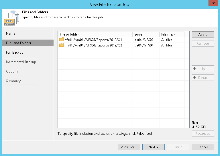Select the Reports/2019/Q2 path row
This screenshot has height=156, width=220.
tap(93, 45)
